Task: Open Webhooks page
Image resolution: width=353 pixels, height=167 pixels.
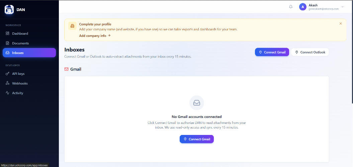Action: (29, 83)
